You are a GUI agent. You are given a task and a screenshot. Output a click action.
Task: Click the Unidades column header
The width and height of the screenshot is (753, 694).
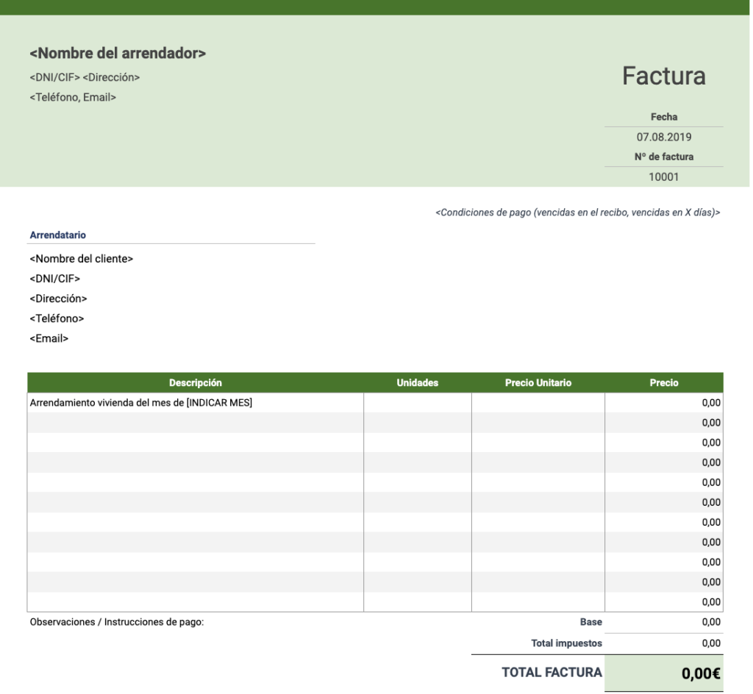click(416, 382)
